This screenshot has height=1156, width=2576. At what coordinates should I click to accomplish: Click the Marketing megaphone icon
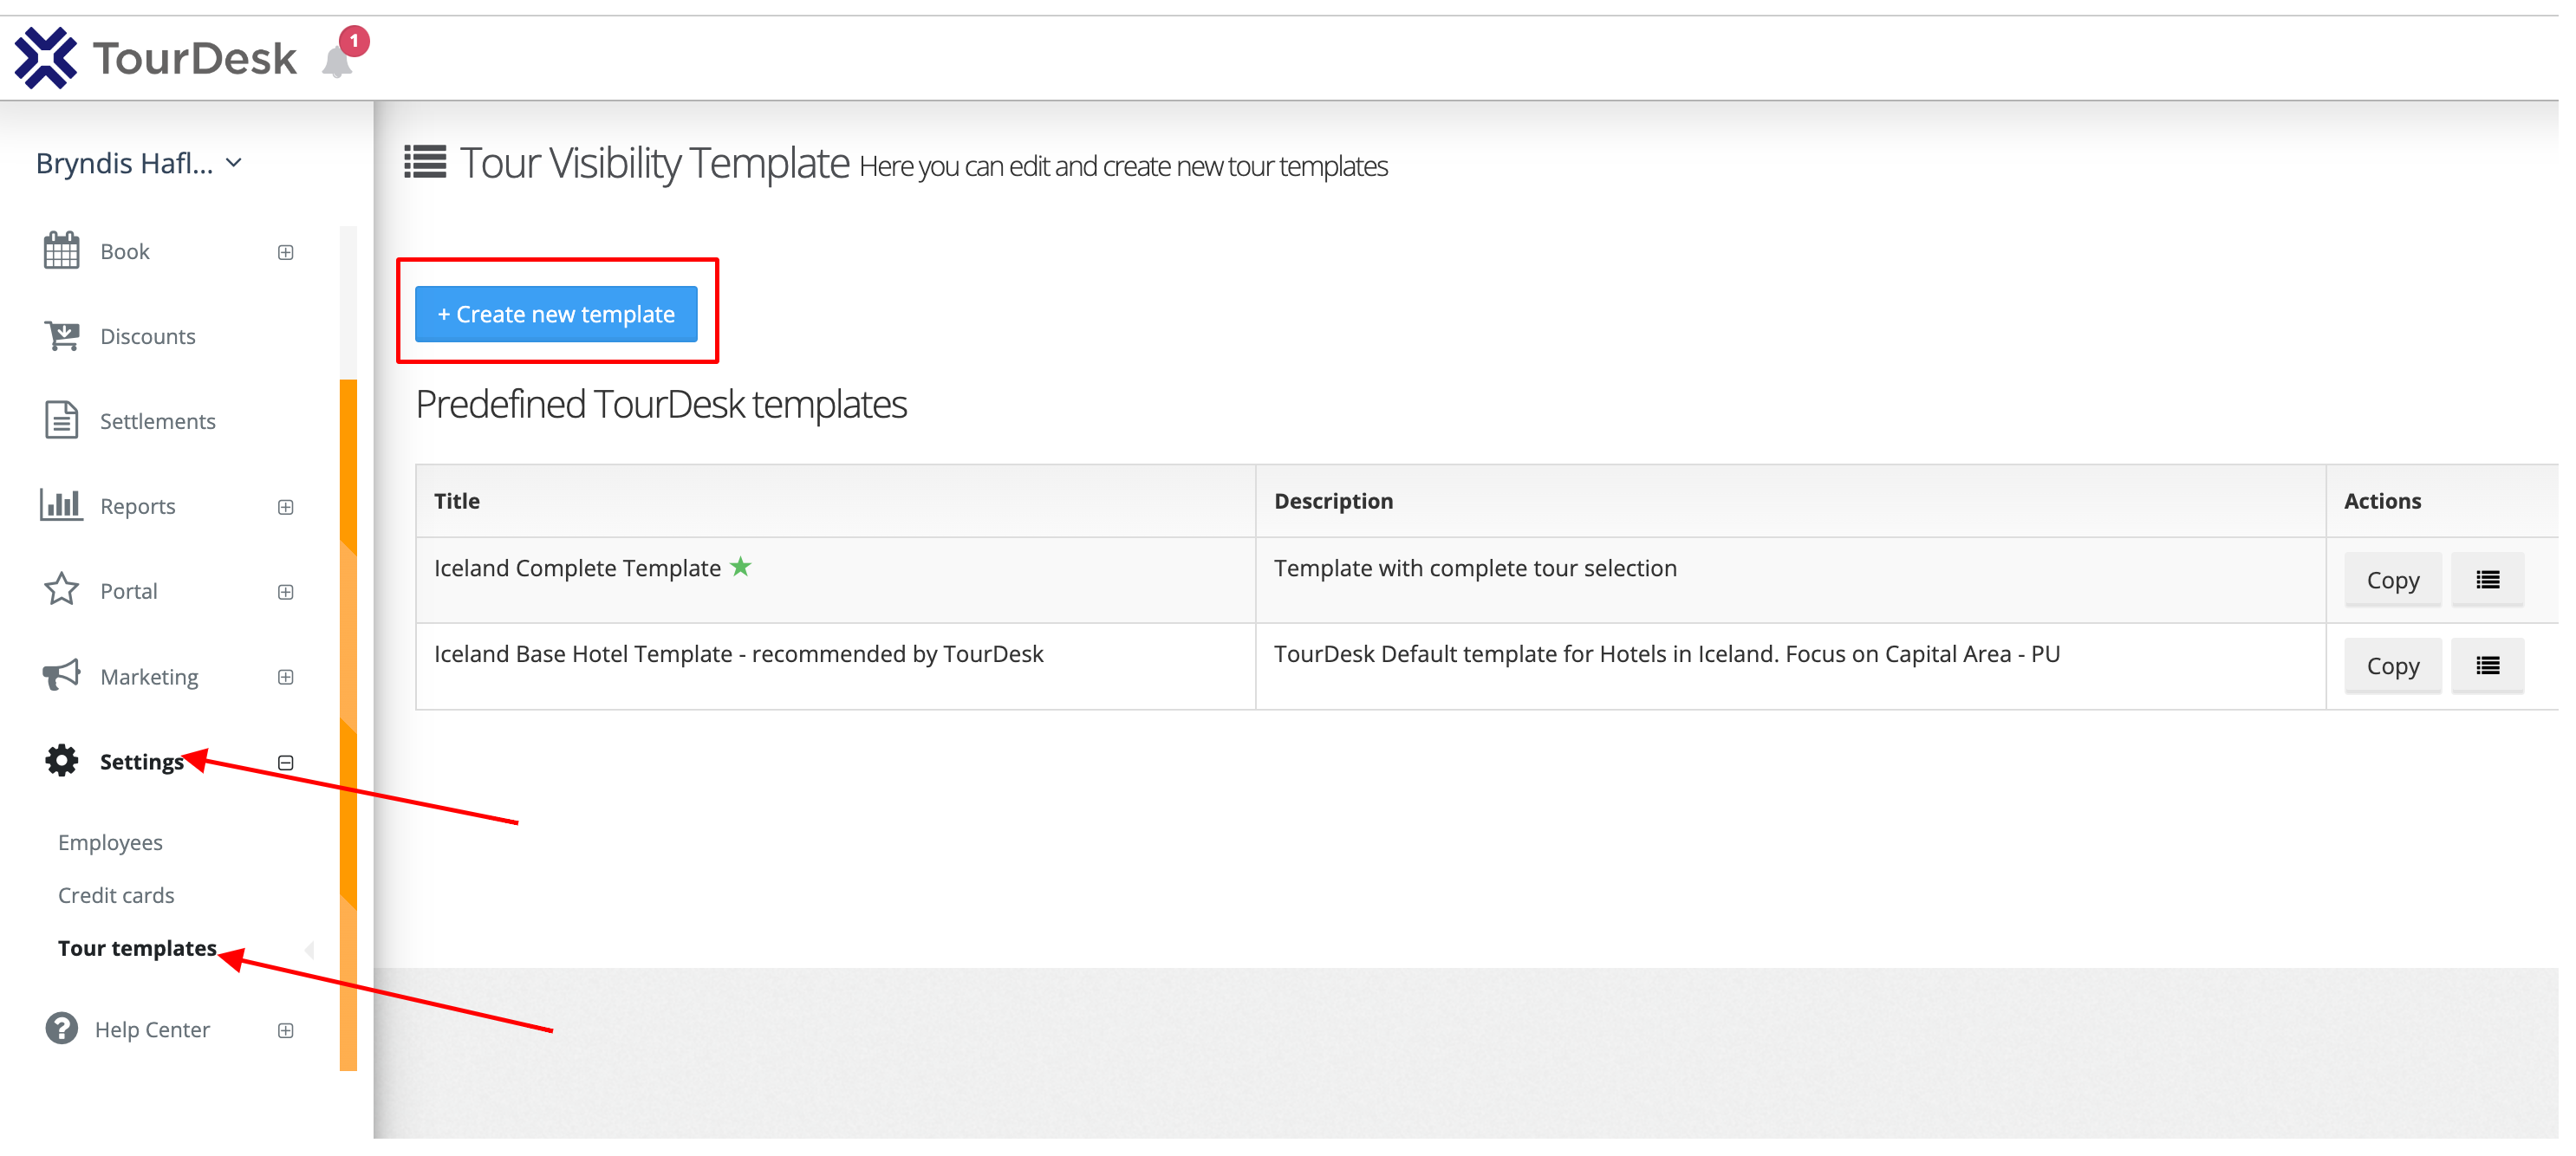pyautogui.click(x=61, y=676)
